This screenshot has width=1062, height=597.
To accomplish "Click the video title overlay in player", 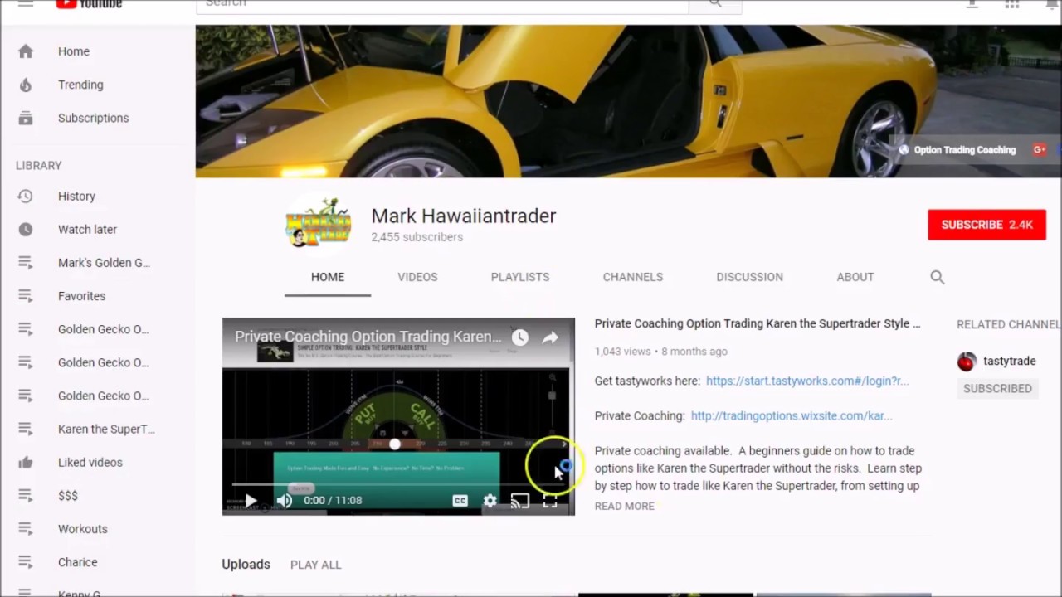I will coord(368,337).
